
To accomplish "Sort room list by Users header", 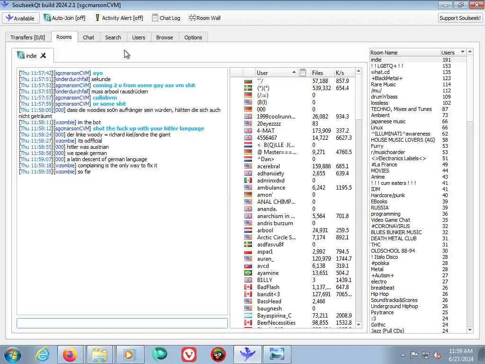I will coord(453,52).
